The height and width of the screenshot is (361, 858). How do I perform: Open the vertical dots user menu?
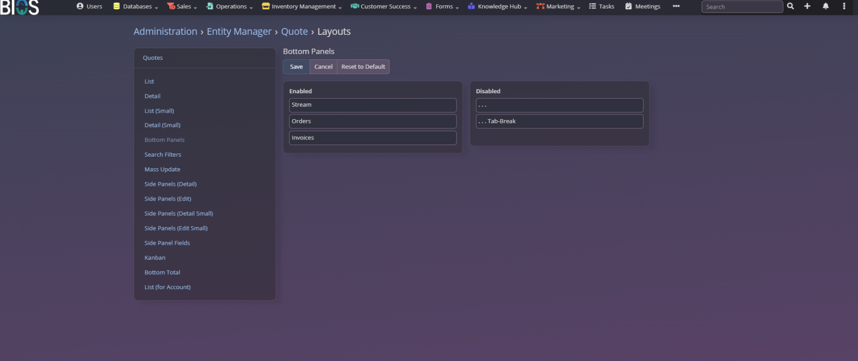click(844, 6)
